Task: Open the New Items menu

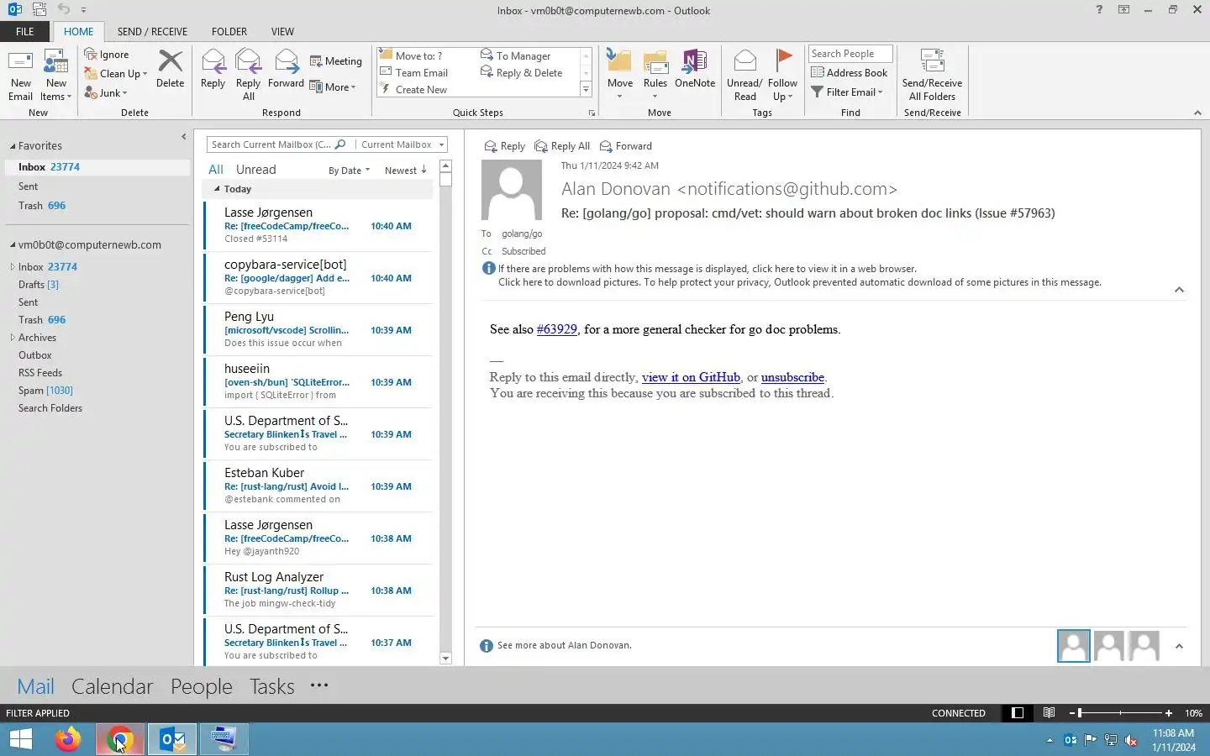Action: tap(56, 75)
